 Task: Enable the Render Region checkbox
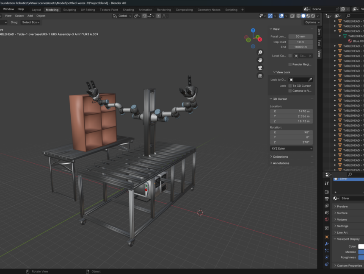pos(290,64)
